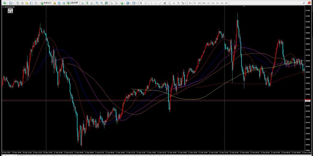Toggle chart auto scroll

pos(112,3)
